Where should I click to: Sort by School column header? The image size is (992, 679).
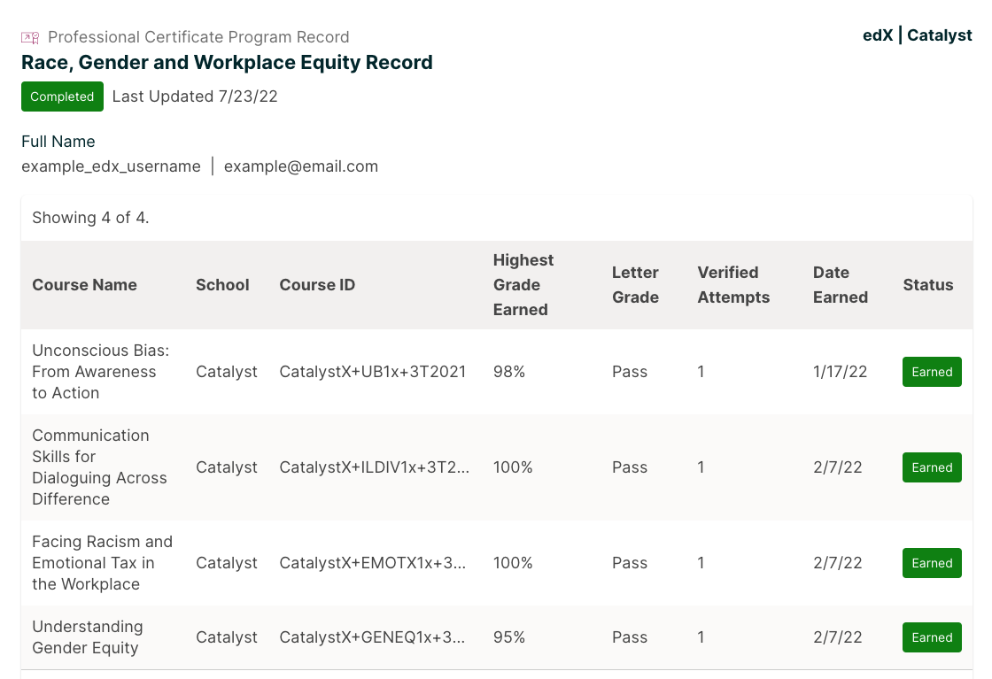pyautogui.click(x=222, y=285)
